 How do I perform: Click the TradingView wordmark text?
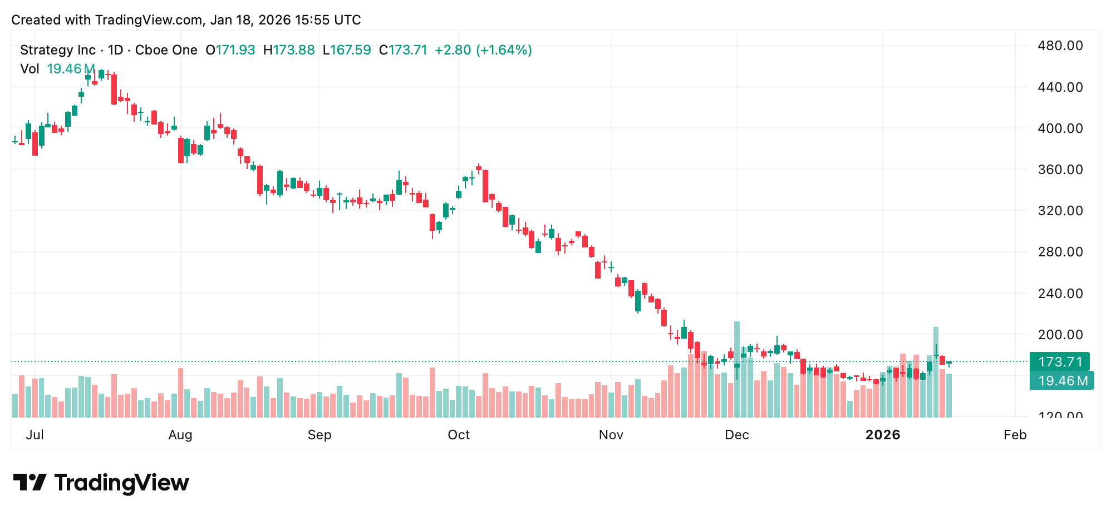(x=121, y=483)
